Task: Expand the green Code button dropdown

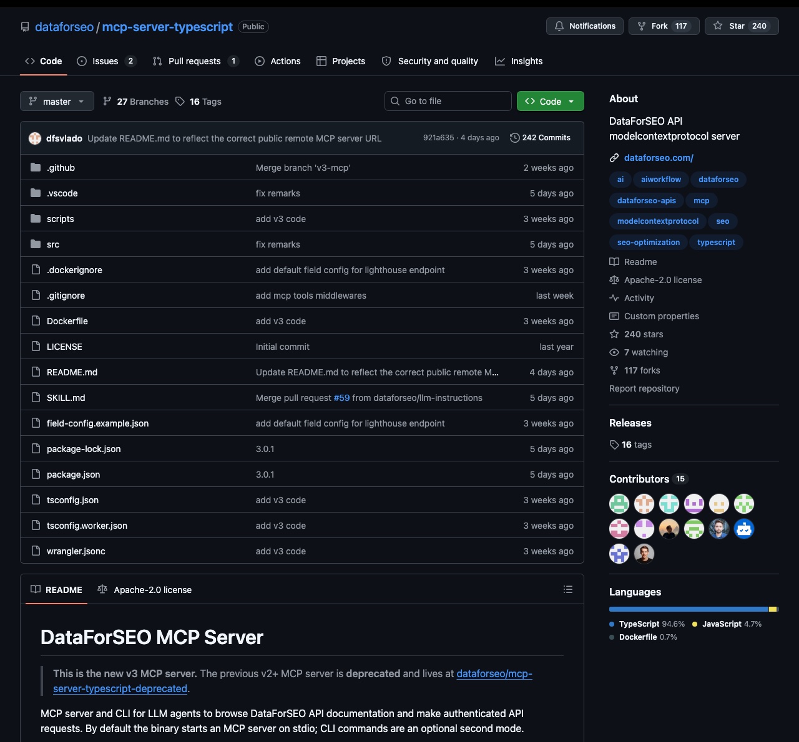Action: point(551,101)
